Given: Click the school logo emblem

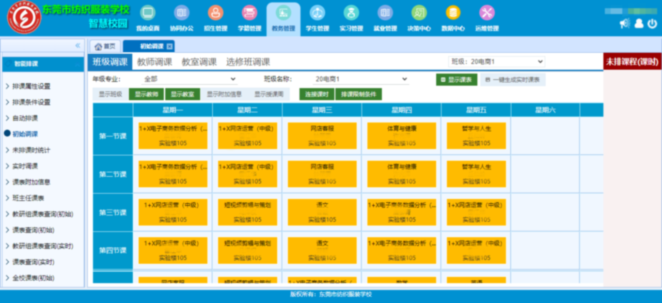Looking at the screenshot, I should tap(23, 18).
